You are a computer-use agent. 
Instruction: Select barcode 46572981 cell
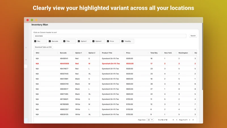(64, 79)
